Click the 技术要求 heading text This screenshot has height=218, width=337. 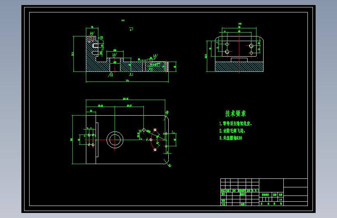(x=235, y=114)
